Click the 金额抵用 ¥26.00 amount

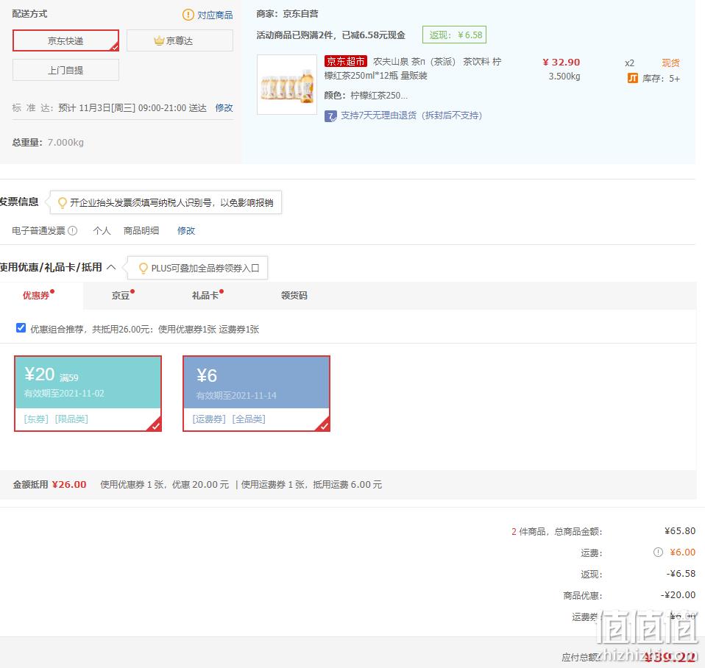pos(69,485)
